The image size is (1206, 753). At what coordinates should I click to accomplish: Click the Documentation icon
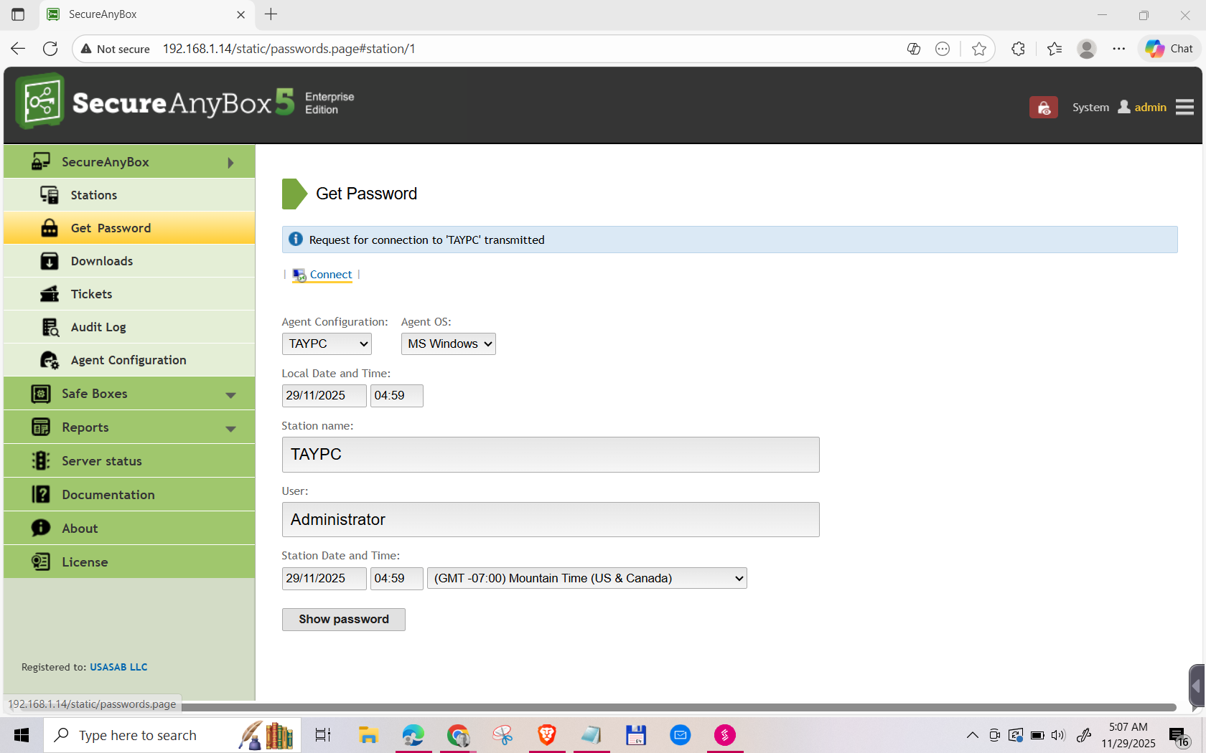(41, 495)
